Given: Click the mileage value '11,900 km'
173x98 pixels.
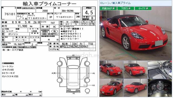Looking at the screenshot, I should pyautogui.click(x=25, y=26).
